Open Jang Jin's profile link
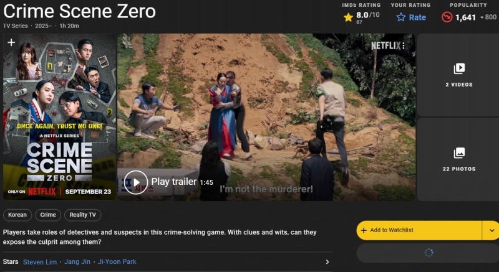The height and width of the screenshot is (272, 499). 77,262
